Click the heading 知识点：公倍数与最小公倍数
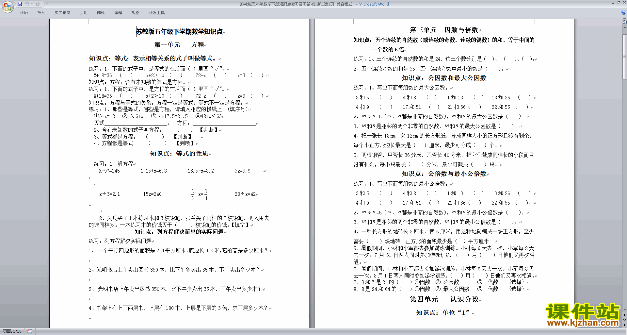Viewport: 627px width, 335px height. pyautogui.click(x=444, y=174)
